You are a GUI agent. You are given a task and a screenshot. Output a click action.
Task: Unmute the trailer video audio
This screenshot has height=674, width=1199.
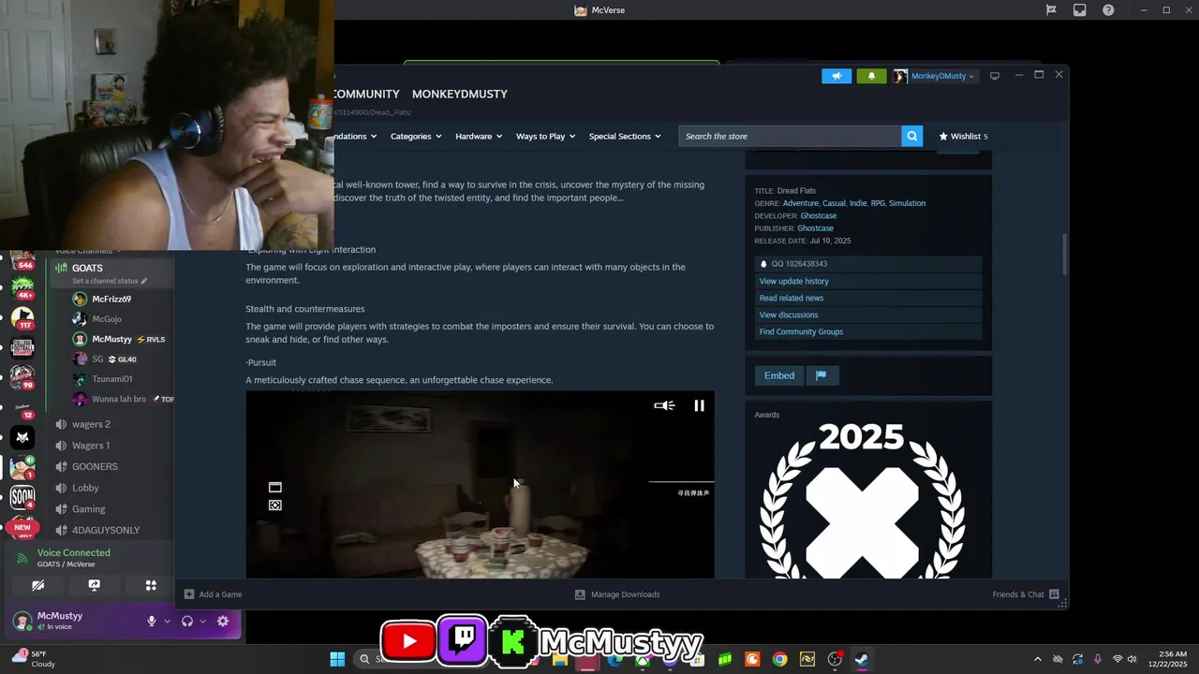coord(664,405)
